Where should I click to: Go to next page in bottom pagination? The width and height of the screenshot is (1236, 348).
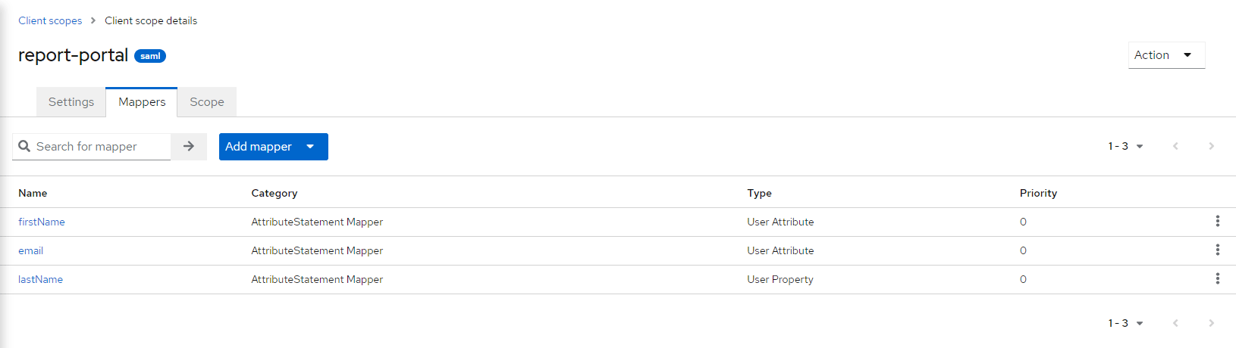tap(1211, 323)
